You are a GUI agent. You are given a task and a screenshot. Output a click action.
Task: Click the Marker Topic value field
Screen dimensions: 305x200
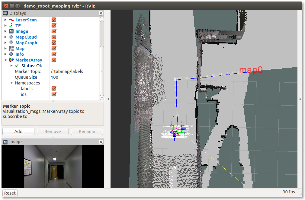[74, 71]
